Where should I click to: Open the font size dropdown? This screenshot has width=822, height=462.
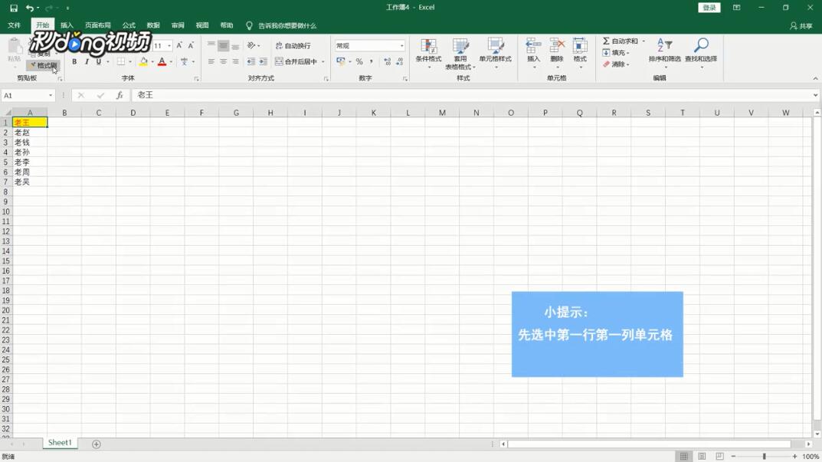tap(169, 46)
